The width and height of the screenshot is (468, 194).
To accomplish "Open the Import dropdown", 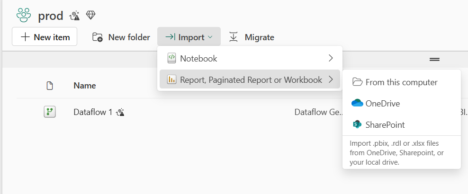I will 189,37.
